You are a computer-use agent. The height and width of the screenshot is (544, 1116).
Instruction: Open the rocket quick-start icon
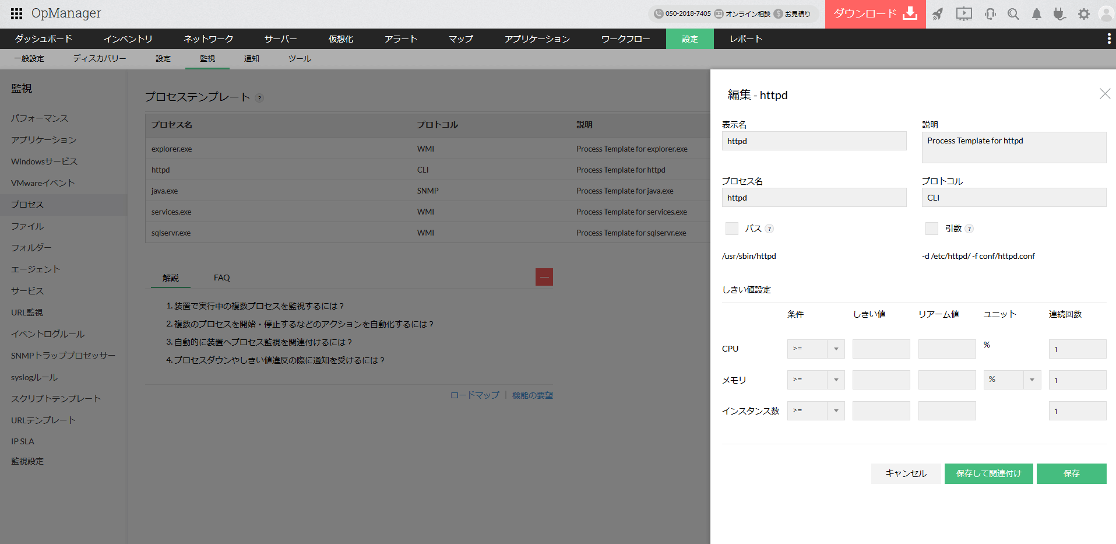click(938, 14)
